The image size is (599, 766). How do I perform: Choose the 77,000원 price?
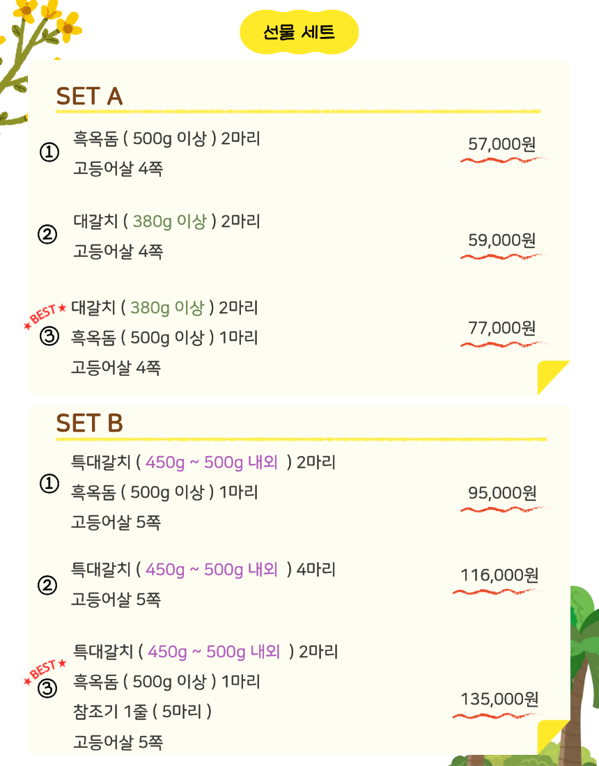pos(501,327)
